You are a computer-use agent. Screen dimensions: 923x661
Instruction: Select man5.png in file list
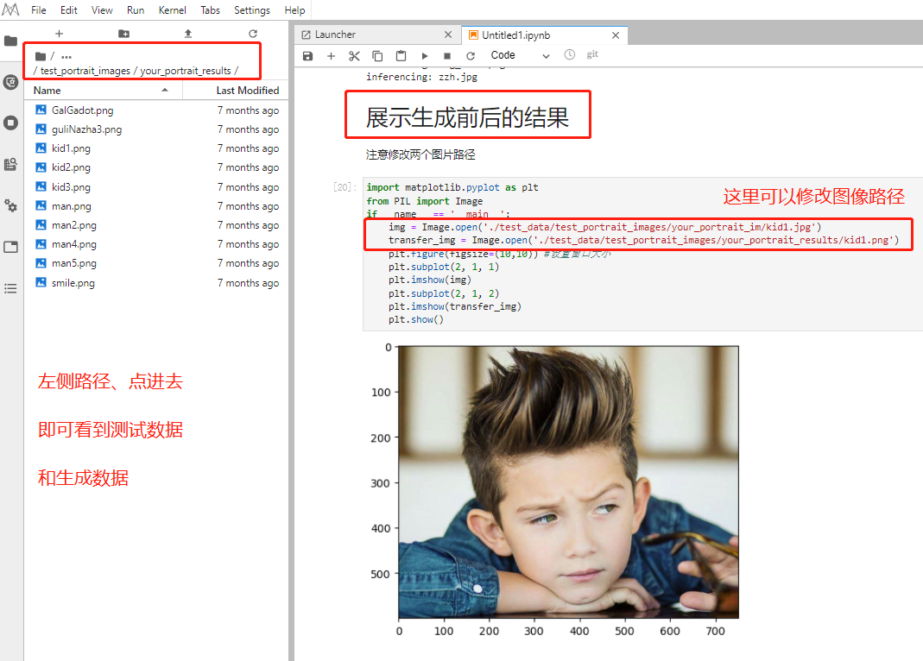(x=156, y=263)
